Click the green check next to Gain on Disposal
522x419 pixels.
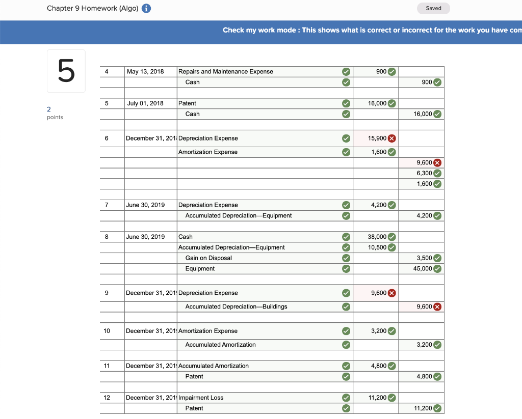346,258
